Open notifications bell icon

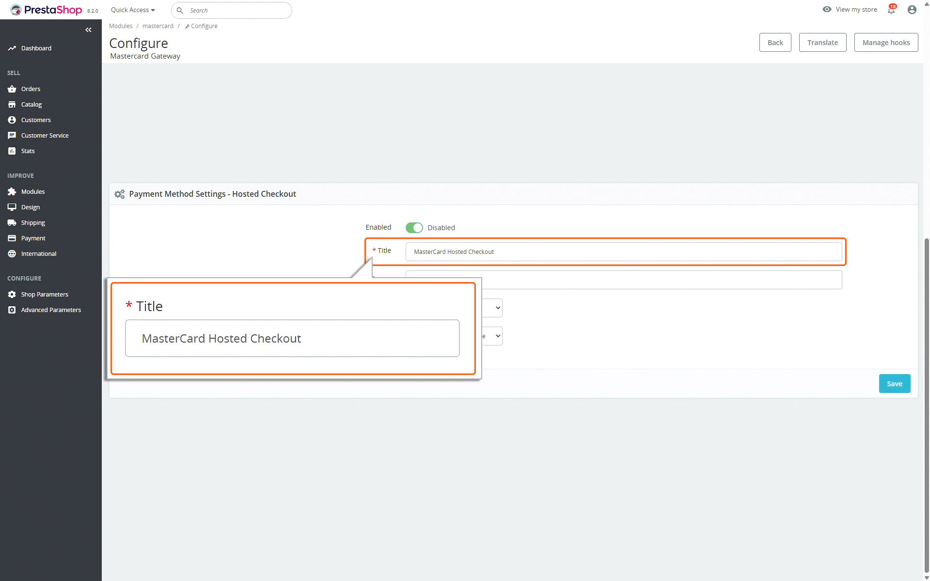[891, 10]
